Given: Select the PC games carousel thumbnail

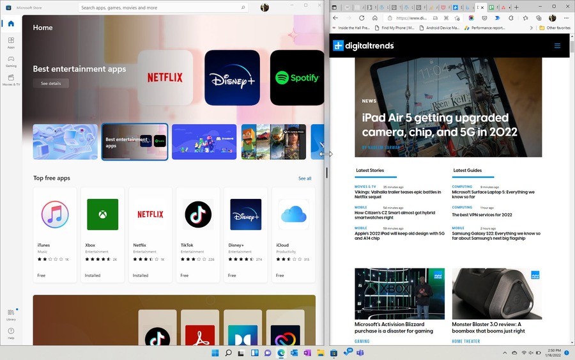Looking at the screenshot, I should (273, 142).
